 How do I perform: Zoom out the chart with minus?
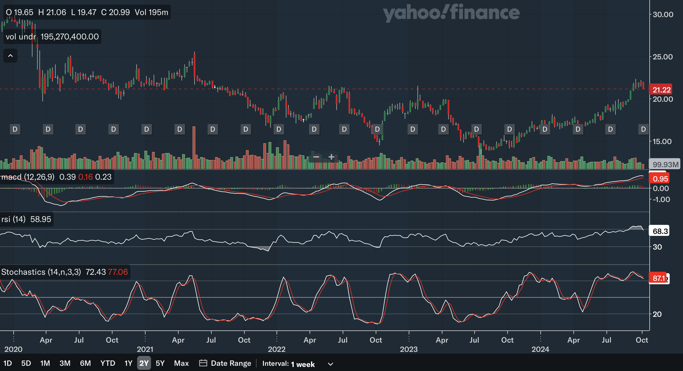316,157
